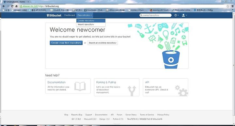
Task: Click the browser Forward arrow
Action: coord(8,6)
